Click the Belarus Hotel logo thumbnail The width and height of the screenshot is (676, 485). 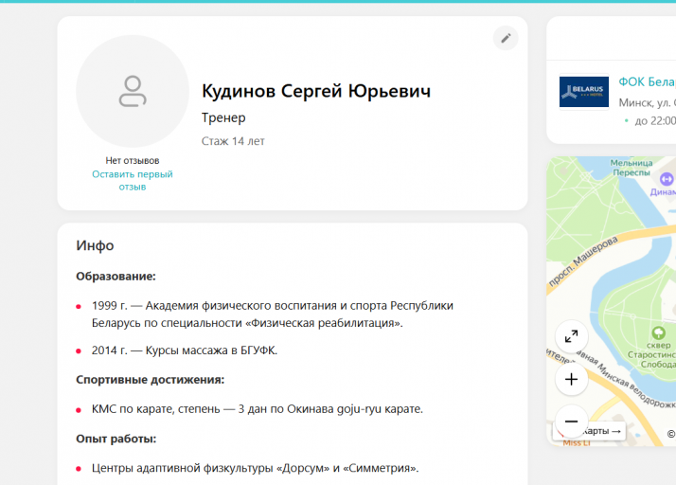coord(584,92)
